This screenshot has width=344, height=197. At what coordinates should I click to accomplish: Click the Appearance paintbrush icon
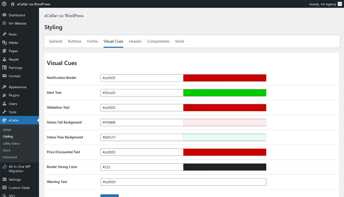click(4, 87)
